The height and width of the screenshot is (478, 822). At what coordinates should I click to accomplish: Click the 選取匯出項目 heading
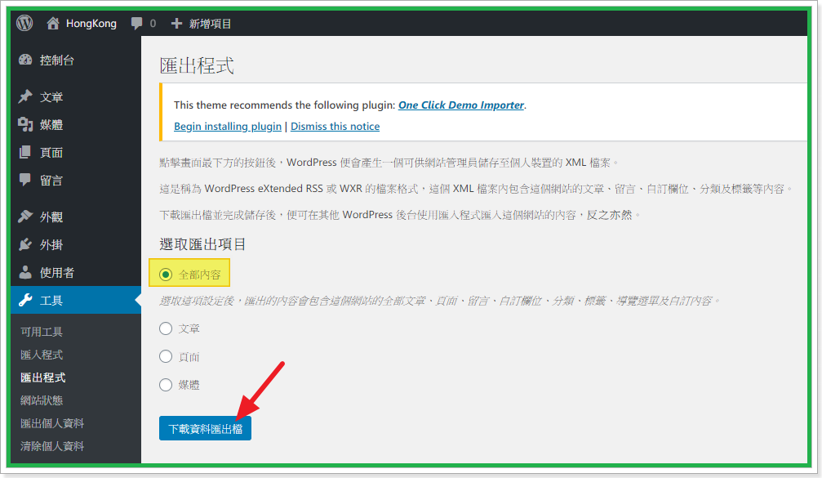pyautogui.click(x=202, y=244)
